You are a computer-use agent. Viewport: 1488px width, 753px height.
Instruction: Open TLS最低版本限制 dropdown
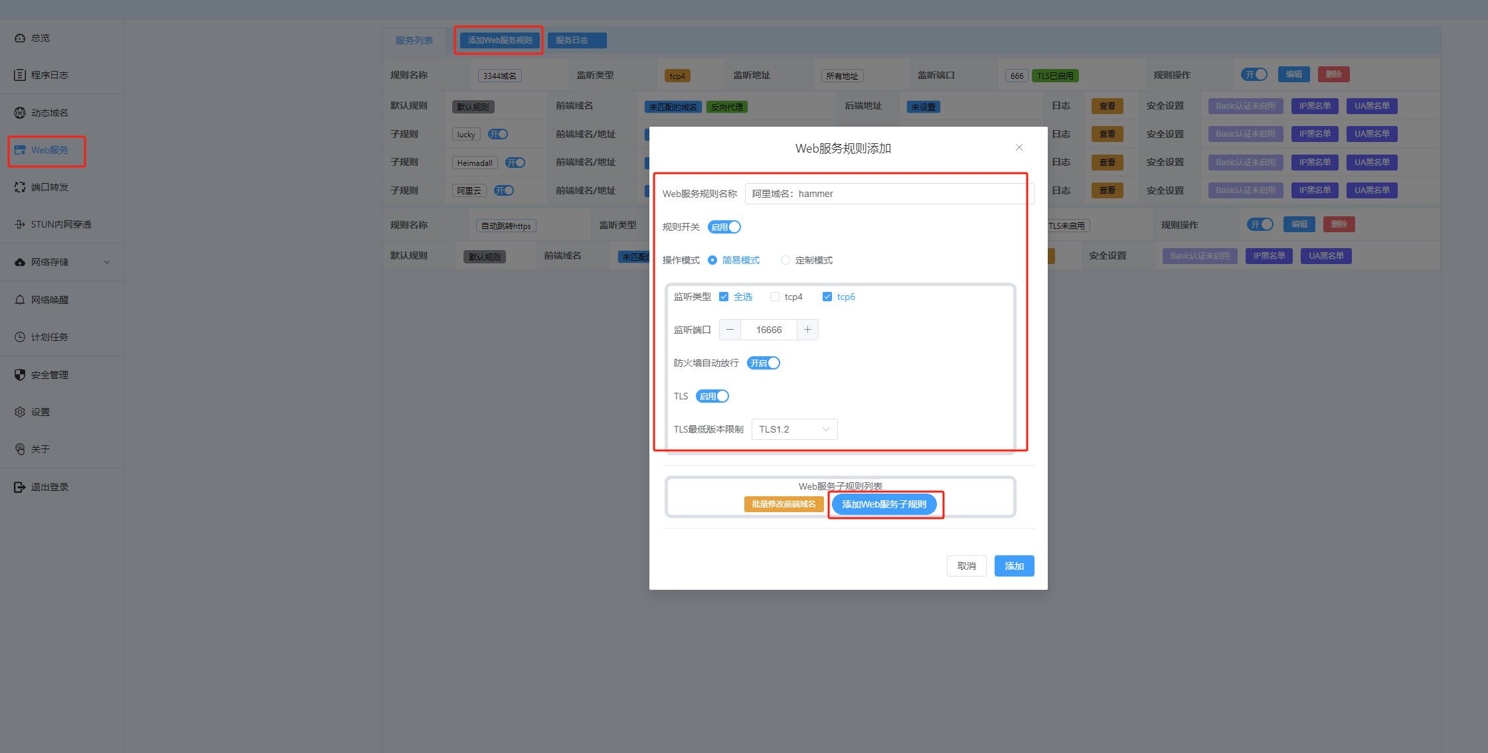pyautogui.click(x=794, y=429)
